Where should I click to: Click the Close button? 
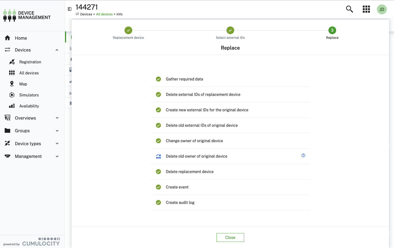click(230, 237)
